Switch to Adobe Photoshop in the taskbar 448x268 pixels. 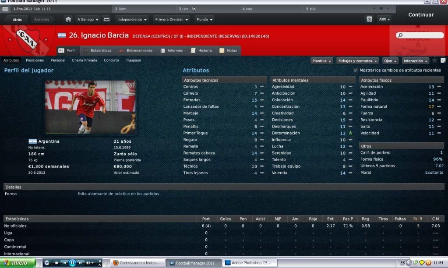pos(250,263)
